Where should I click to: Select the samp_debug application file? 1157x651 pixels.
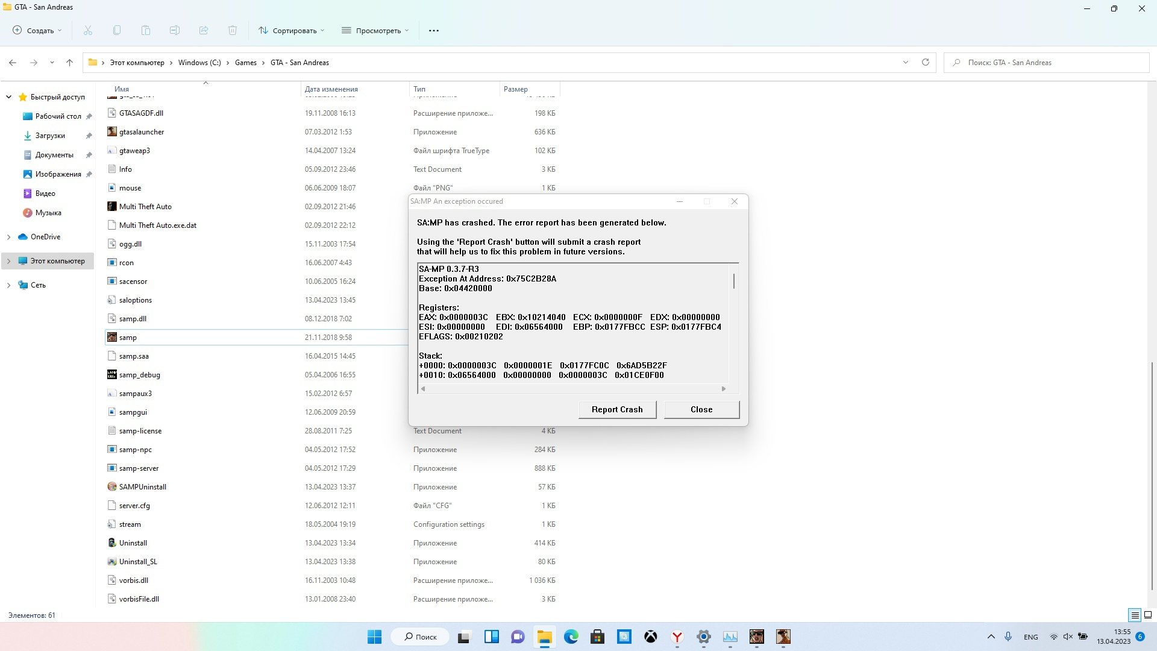139,375
